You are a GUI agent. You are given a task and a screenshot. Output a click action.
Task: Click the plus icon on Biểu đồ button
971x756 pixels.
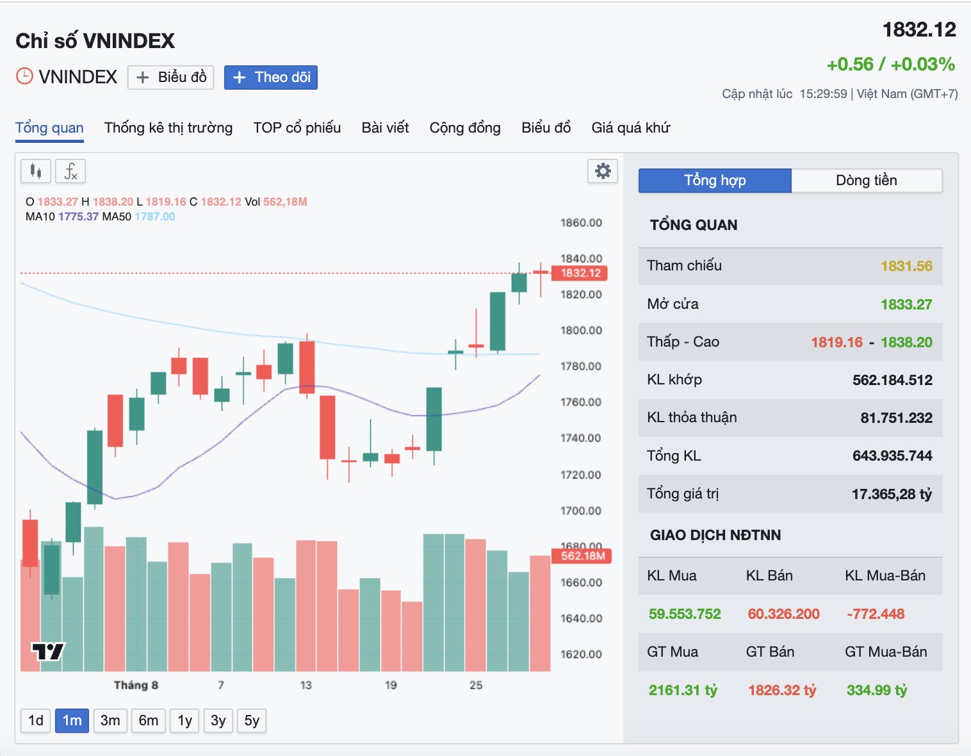143,78
